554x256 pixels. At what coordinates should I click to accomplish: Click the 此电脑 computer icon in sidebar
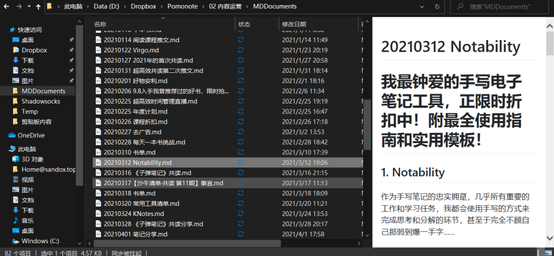point(12,149)
